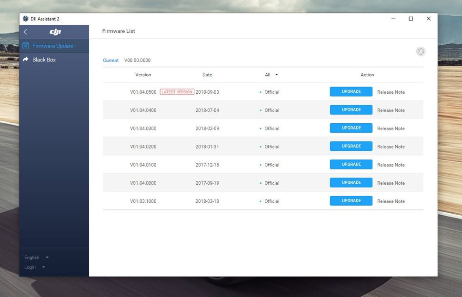462x297 pixels.
Task: Expand the English language dropdown
Action: [x=36, y=257]
